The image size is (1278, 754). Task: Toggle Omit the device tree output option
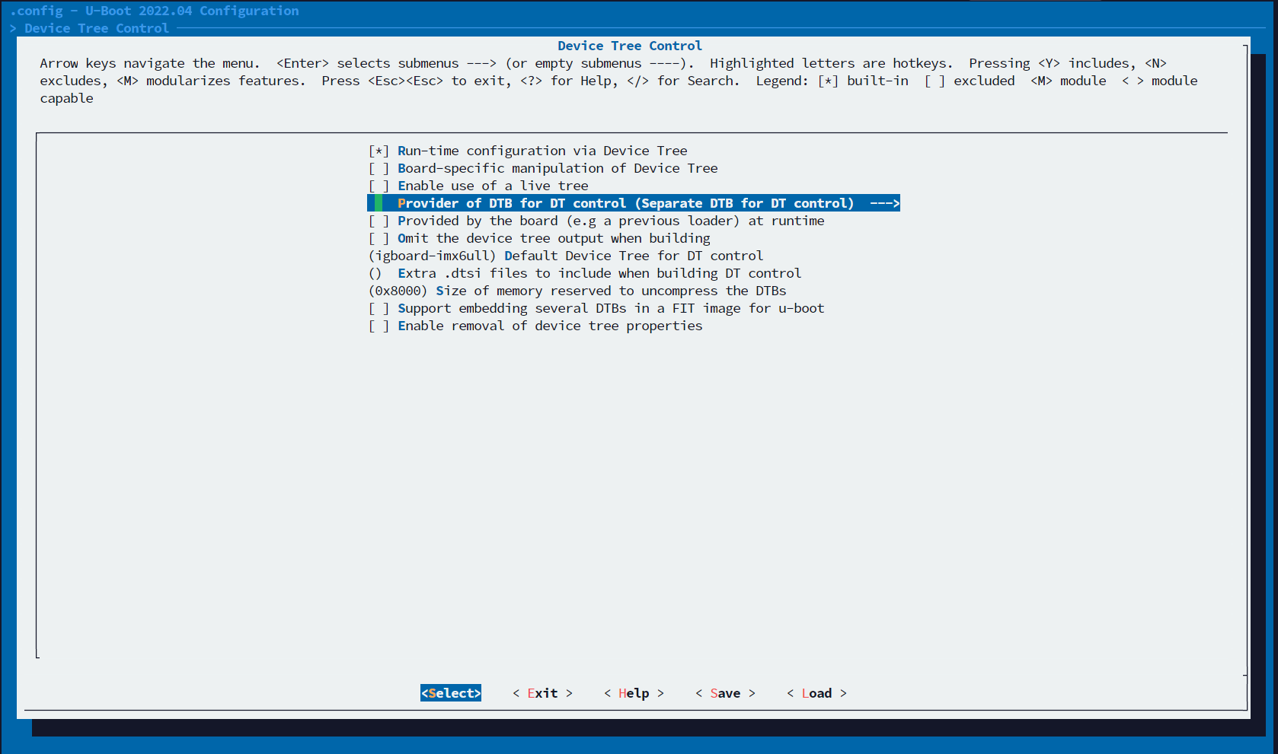(x=379, y=238)
